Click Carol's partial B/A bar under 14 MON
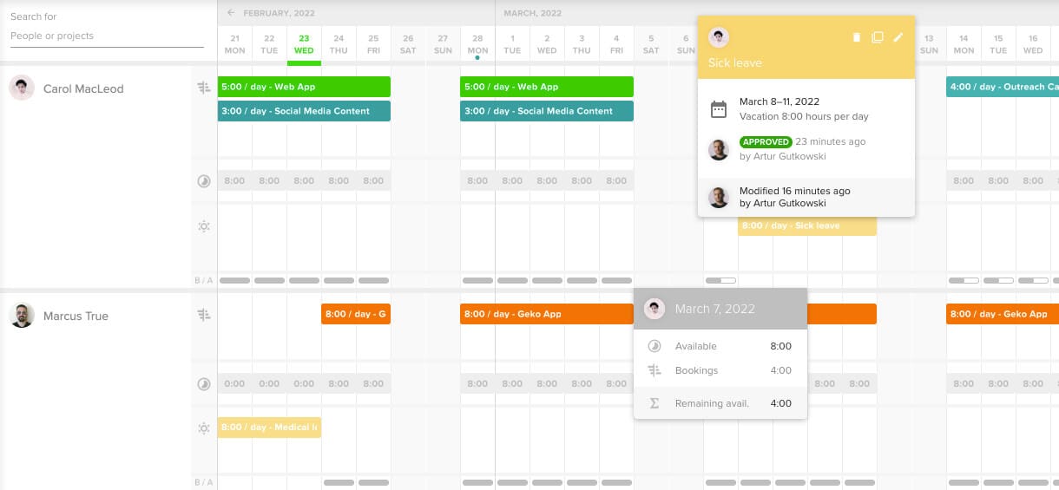This screenshot has width=1059, height=490. point(964,281)
